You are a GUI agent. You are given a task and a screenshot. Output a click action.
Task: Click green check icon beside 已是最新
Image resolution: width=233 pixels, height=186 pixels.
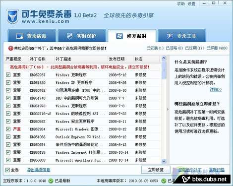tap(51, 181)
